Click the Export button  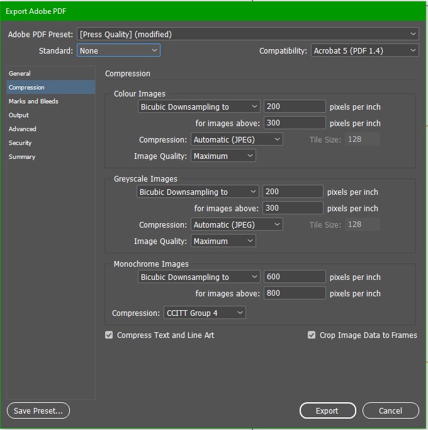(328, 410)
